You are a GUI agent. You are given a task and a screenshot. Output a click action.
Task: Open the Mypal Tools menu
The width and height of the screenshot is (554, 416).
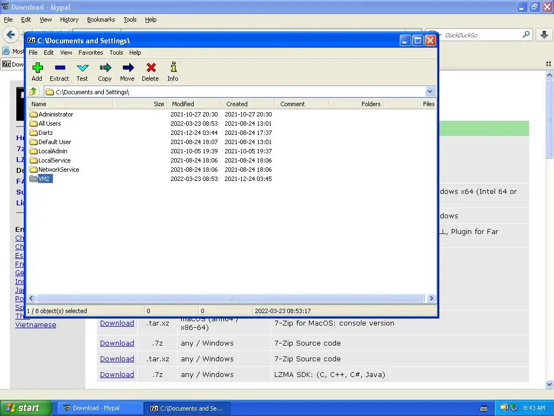pyautogui.click(x=130, y=19)
